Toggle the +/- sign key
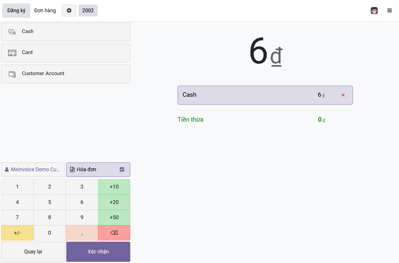 click(x=17, y=233)
